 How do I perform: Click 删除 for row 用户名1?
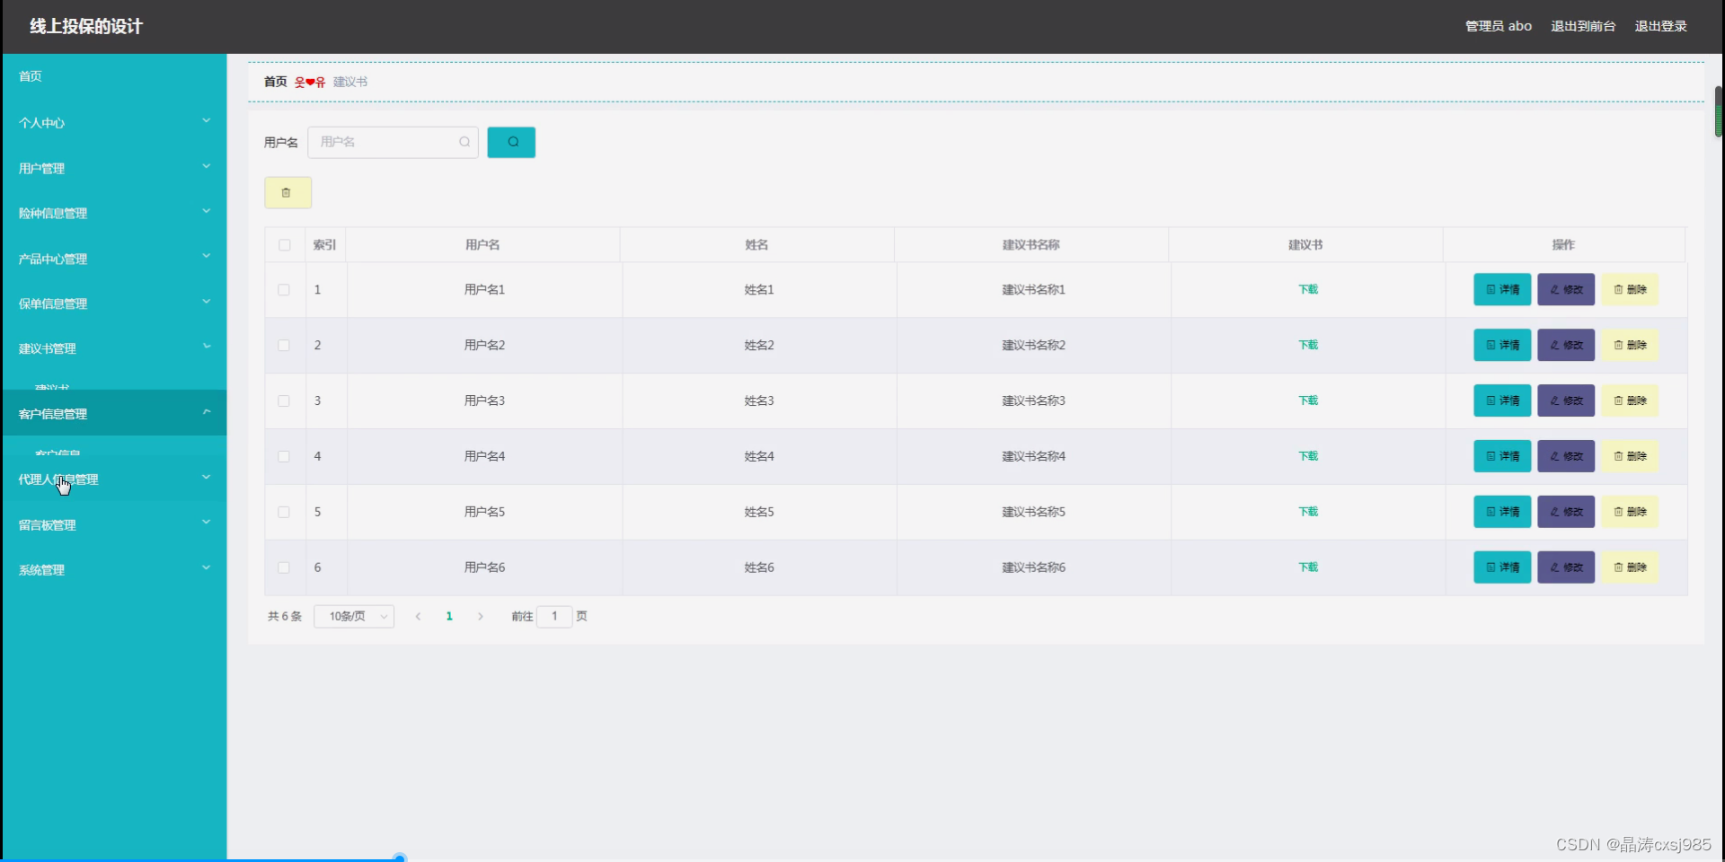click(1630, 289)
